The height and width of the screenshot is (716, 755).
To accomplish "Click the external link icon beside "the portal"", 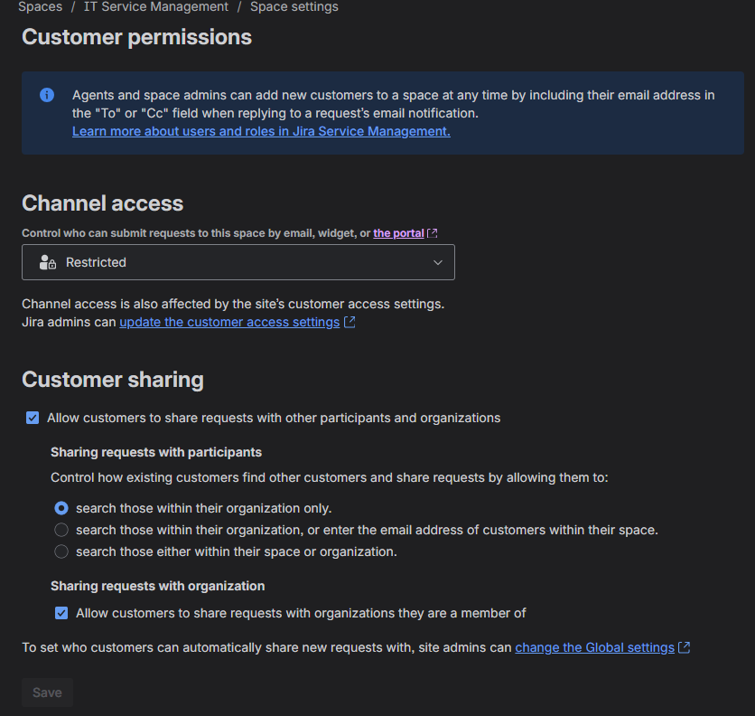I will point(432,232).
